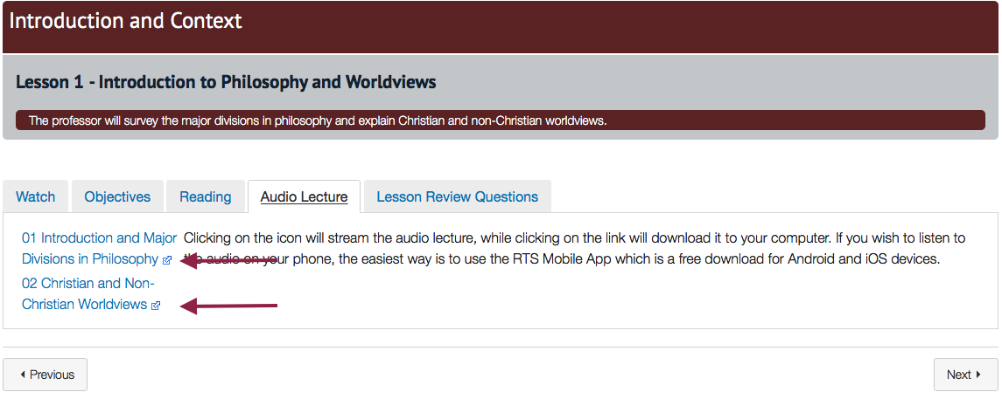Click the dark red lesson description banner

coord(500,120)
